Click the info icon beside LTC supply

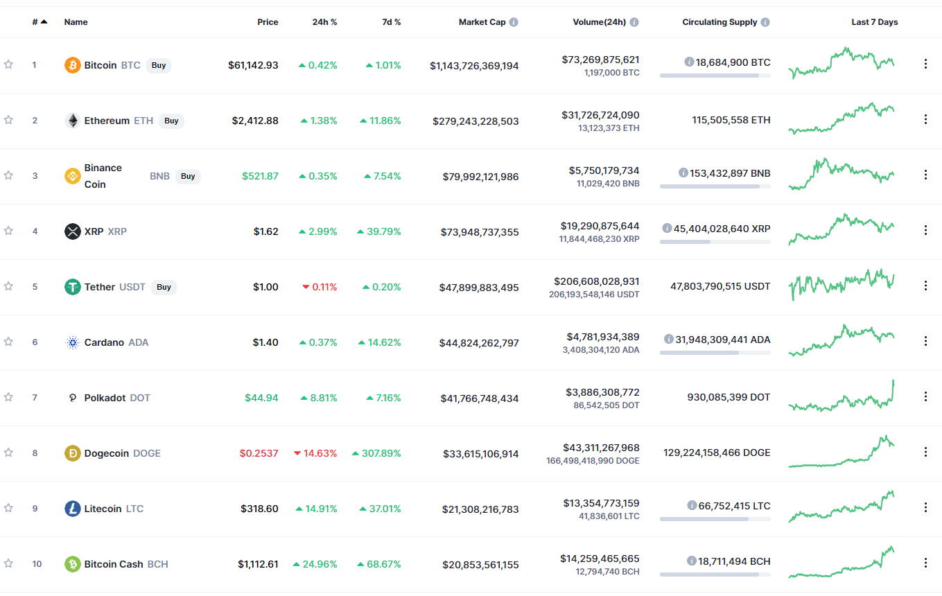pyautogui.click(x=692, y=505)
